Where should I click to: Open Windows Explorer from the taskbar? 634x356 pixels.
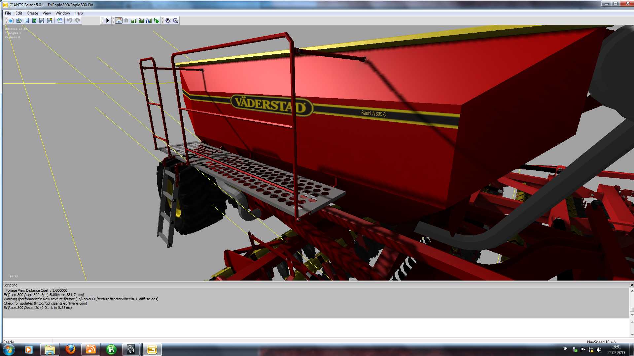(x=50, y=349)
